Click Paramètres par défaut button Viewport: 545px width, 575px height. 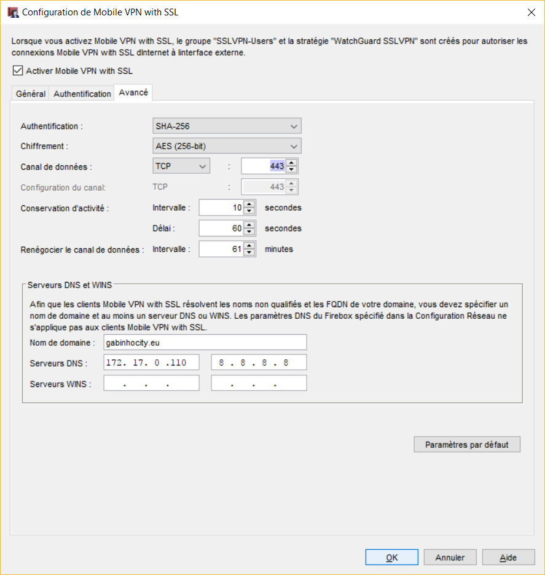[x=467, y=444]
